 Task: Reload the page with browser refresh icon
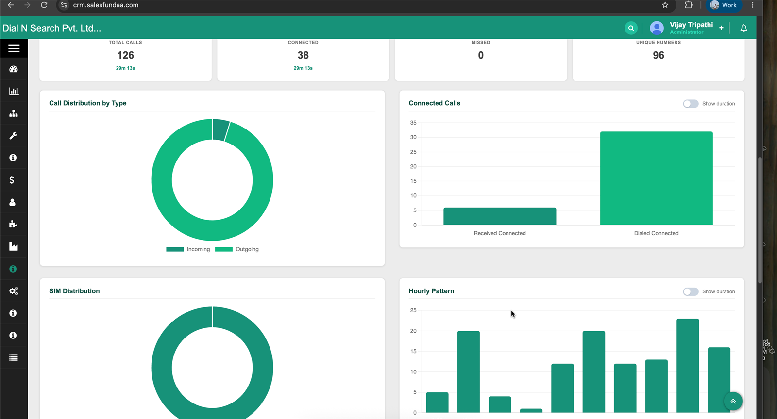click(44, 5)
